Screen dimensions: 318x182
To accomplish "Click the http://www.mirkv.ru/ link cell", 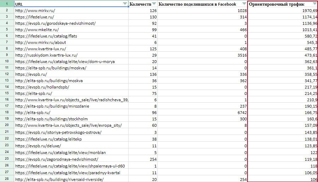I will click(35, 11).
